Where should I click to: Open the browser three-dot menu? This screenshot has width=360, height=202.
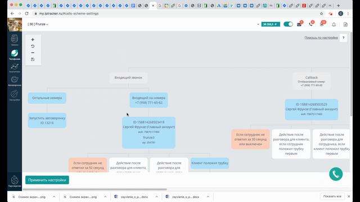[x=348, y=13]
